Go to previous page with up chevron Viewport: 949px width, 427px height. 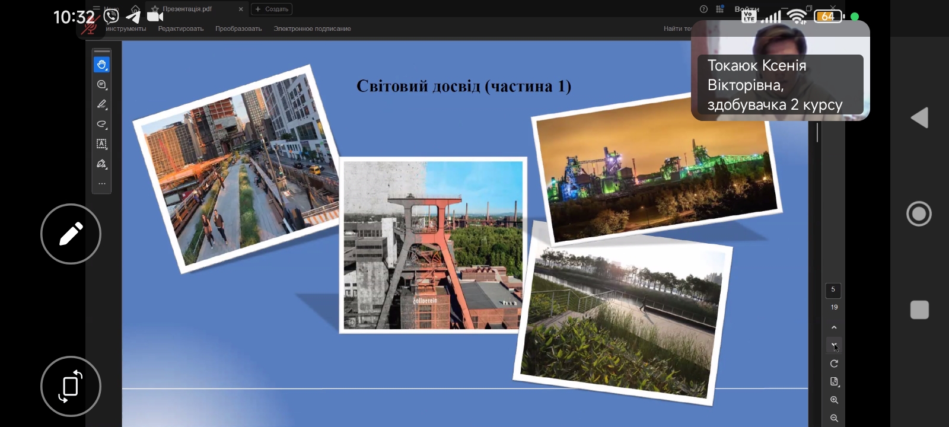pos(834,327)
